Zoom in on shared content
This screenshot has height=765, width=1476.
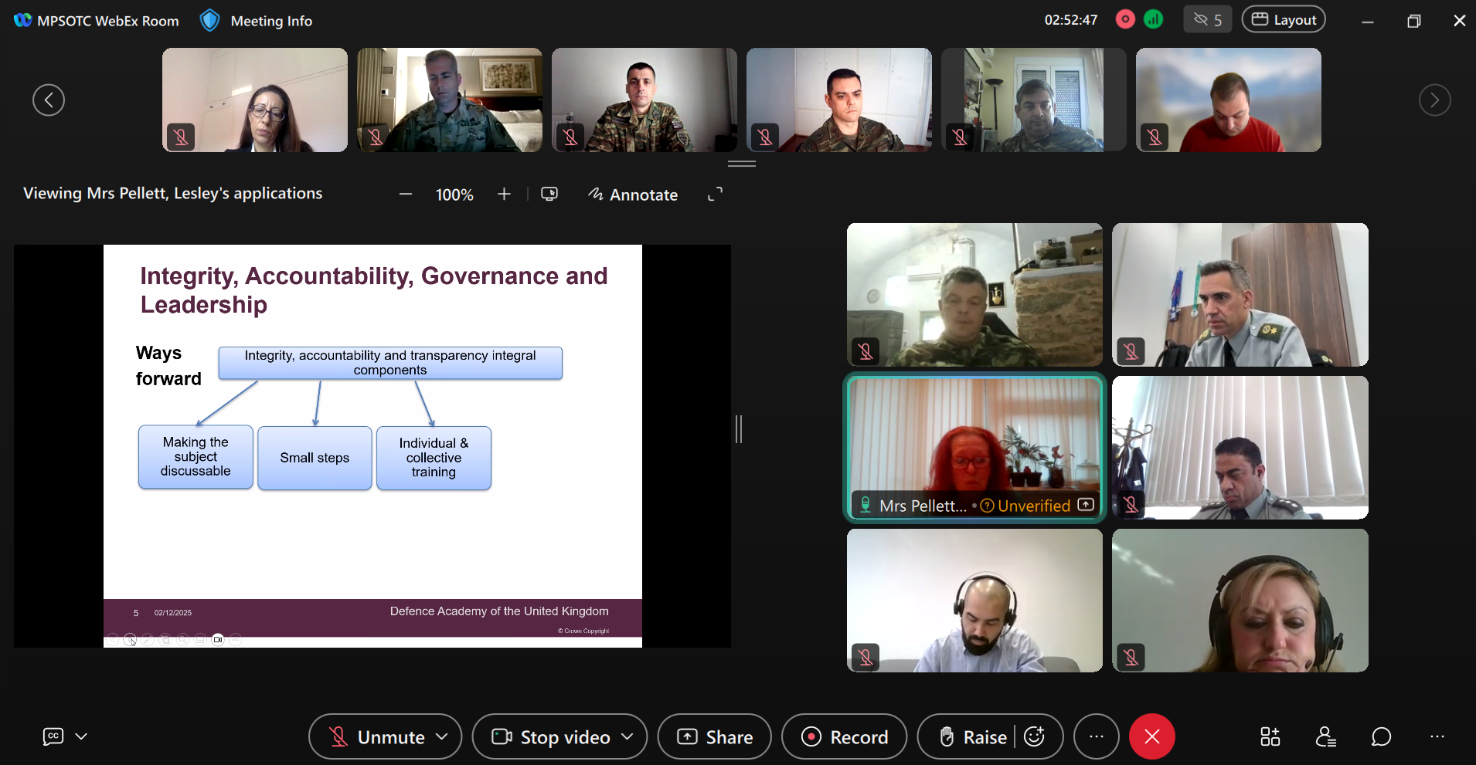[x=504, y=195]
